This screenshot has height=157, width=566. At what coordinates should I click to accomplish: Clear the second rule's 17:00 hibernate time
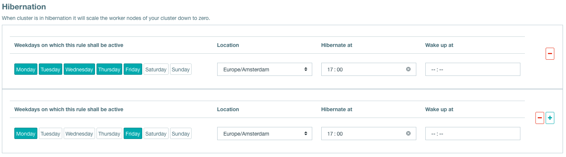click(408, 133)
